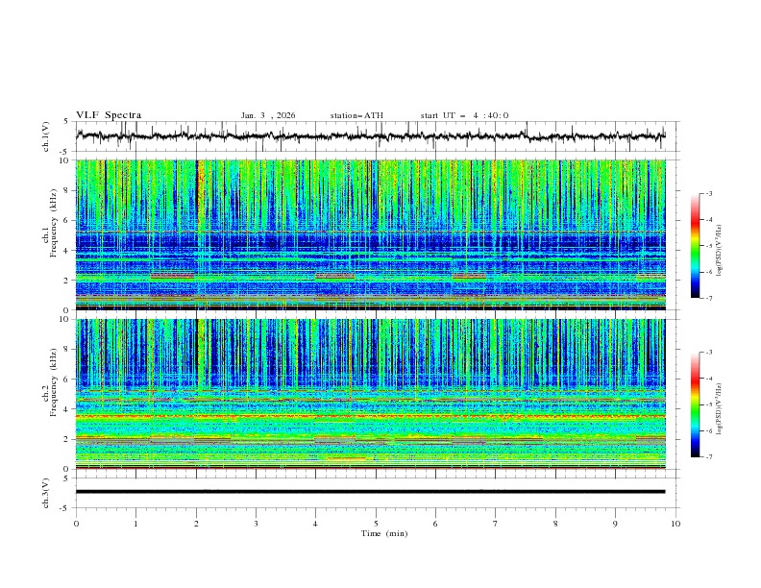Select the Jan. 3, 2026 date label

[268, 115]
